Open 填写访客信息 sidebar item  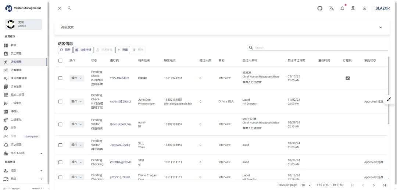(x=24, y=78)
